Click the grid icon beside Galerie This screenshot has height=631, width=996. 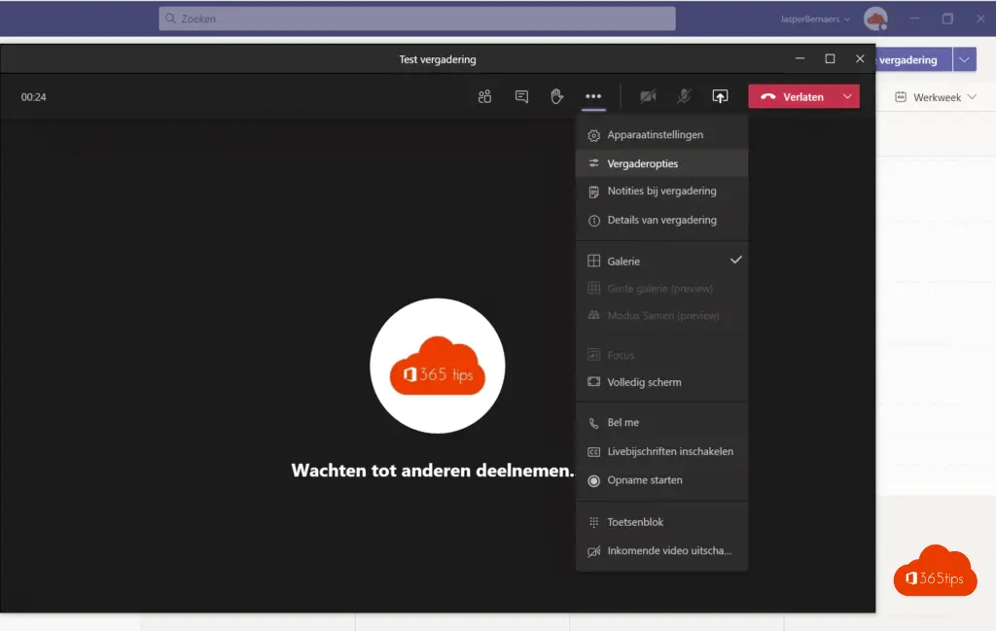tap(594, 261)
